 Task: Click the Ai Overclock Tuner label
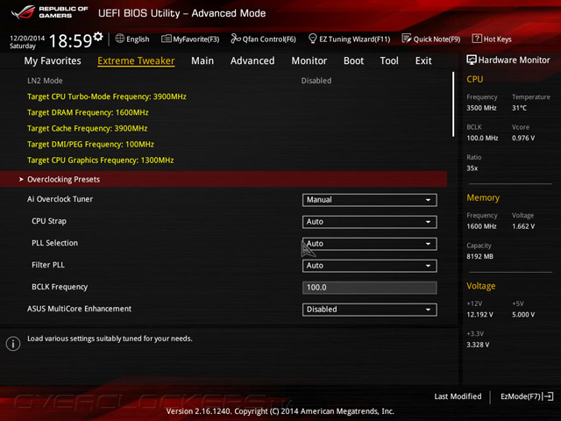click(x=60, y=199)
